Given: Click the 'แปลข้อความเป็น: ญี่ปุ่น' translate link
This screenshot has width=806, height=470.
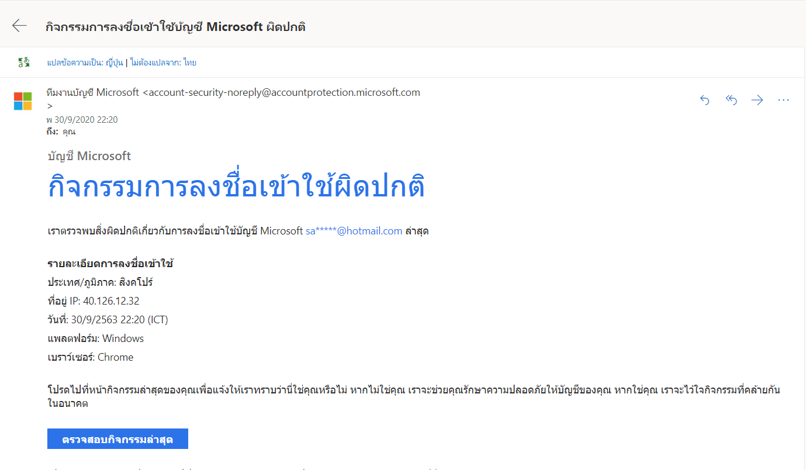Looking at the screenshot, I should pos(85,63).
